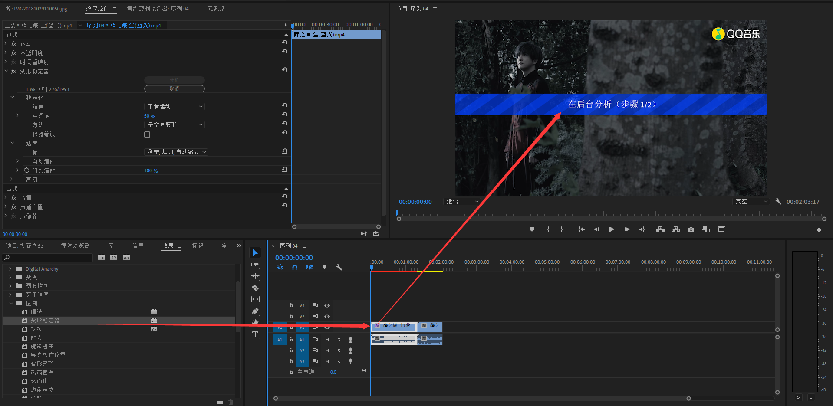Collapse the 扭曲 effects folder
This screenshot has width=833, height=406.
(11, 303)
